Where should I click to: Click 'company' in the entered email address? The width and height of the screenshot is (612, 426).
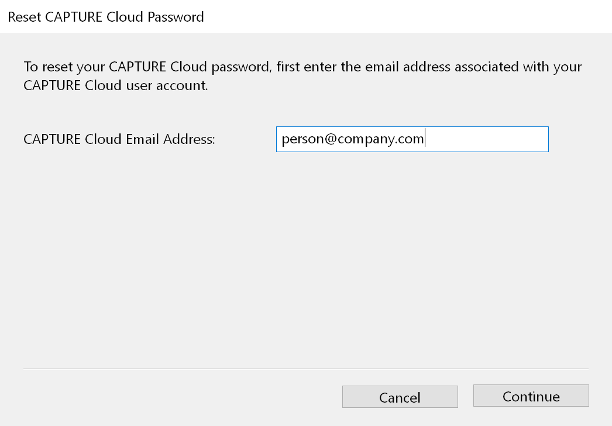361,140
